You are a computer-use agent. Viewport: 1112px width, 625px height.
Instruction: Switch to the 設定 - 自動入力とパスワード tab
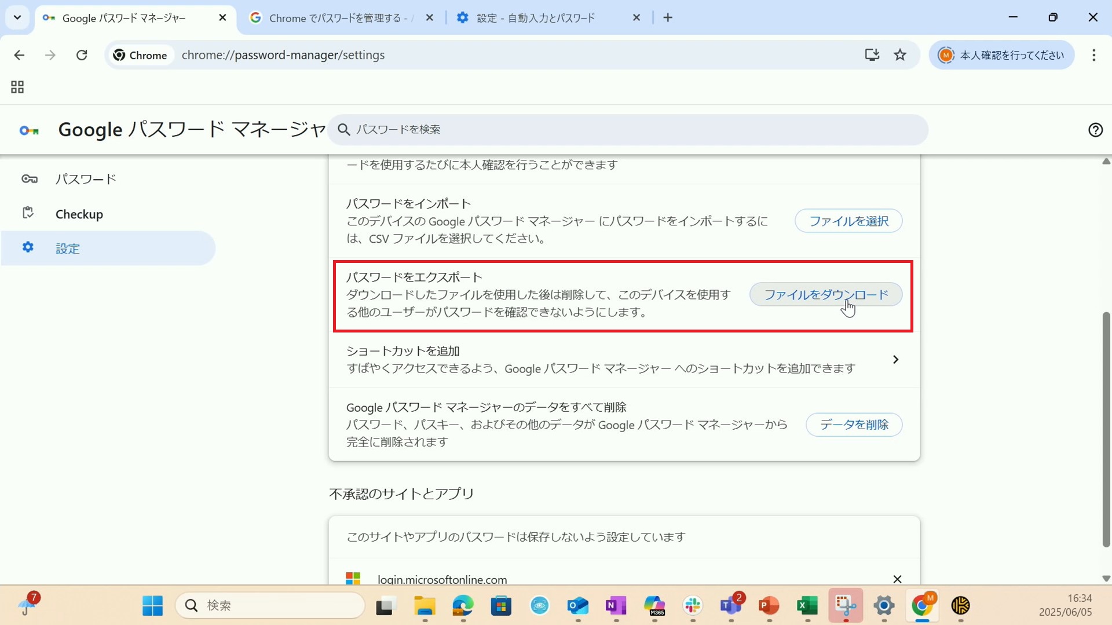pyautogui.click(x=536, y=18)
